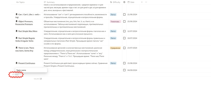Screen dimensions: 221x100
Task: Click the Topic name input field
Action: 31,70
